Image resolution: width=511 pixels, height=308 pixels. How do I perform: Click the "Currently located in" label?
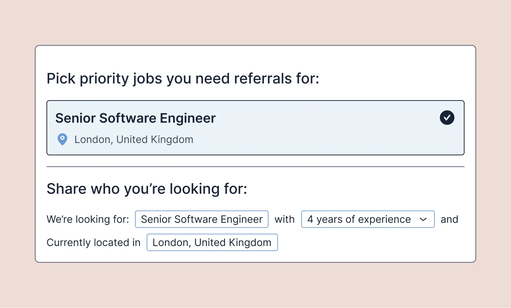click(x=93, y=243)
